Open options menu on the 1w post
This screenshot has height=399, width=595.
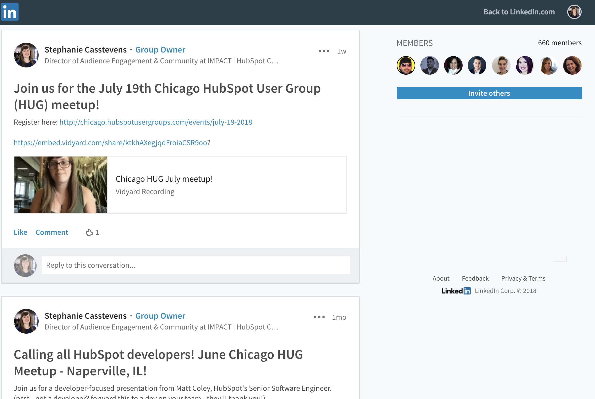(324, 51)
